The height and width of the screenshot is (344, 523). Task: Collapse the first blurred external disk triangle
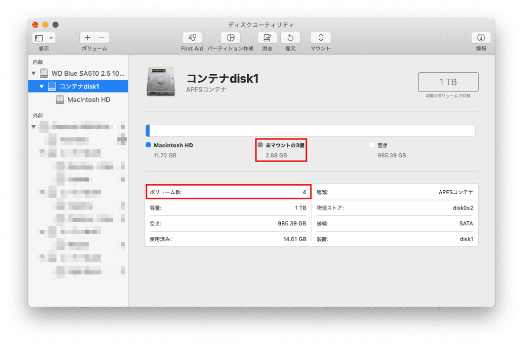34,127
